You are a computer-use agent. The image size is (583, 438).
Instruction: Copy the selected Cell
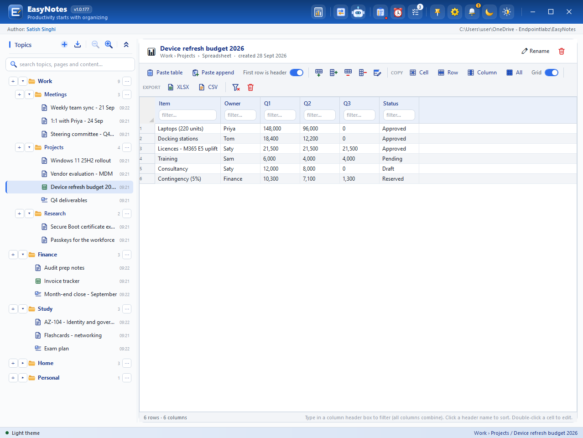point(419,73)
